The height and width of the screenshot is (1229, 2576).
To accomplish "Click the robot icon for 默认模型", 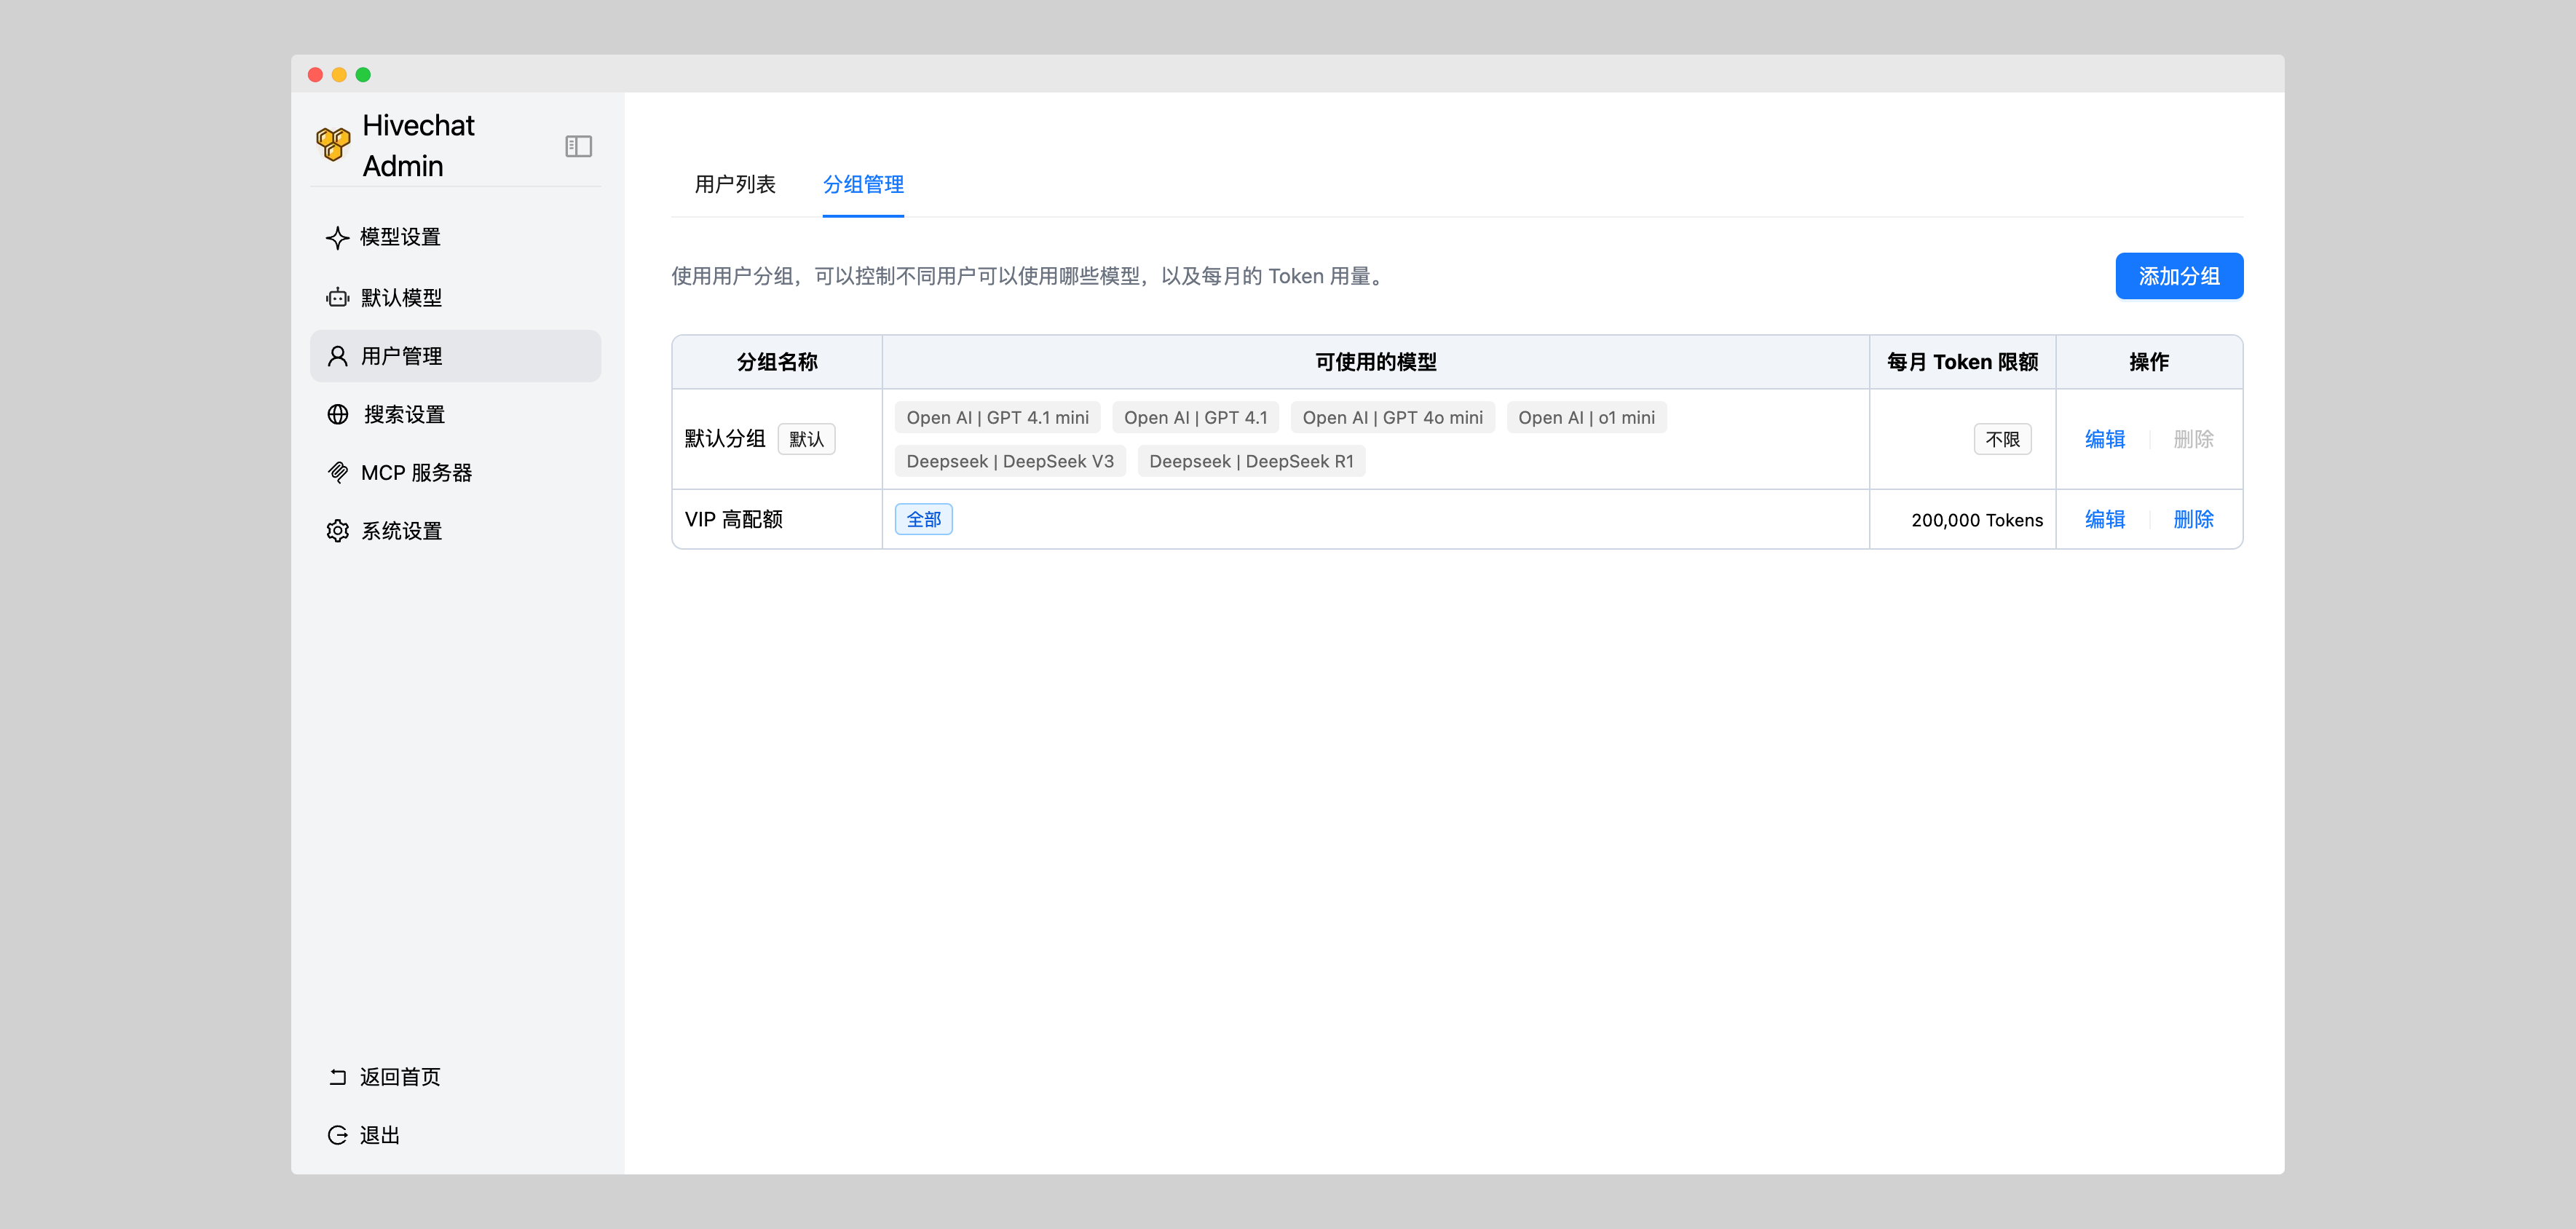I will coord(337,298).
